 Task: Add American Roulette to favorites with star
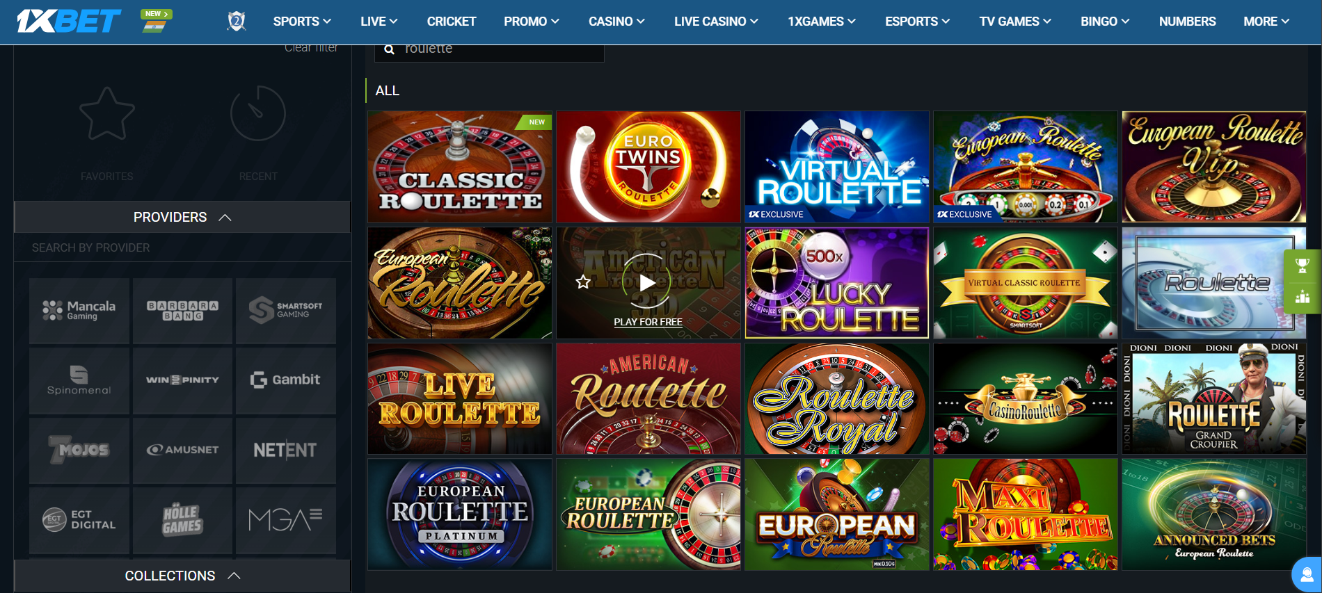583,282
